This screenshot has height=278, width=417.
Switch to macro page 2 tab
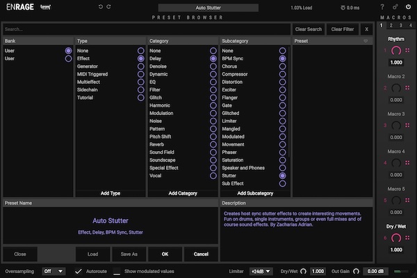pos(391,25)
